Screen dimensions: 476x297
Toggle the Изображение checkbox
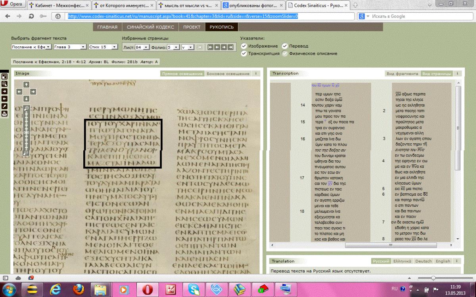244,46
